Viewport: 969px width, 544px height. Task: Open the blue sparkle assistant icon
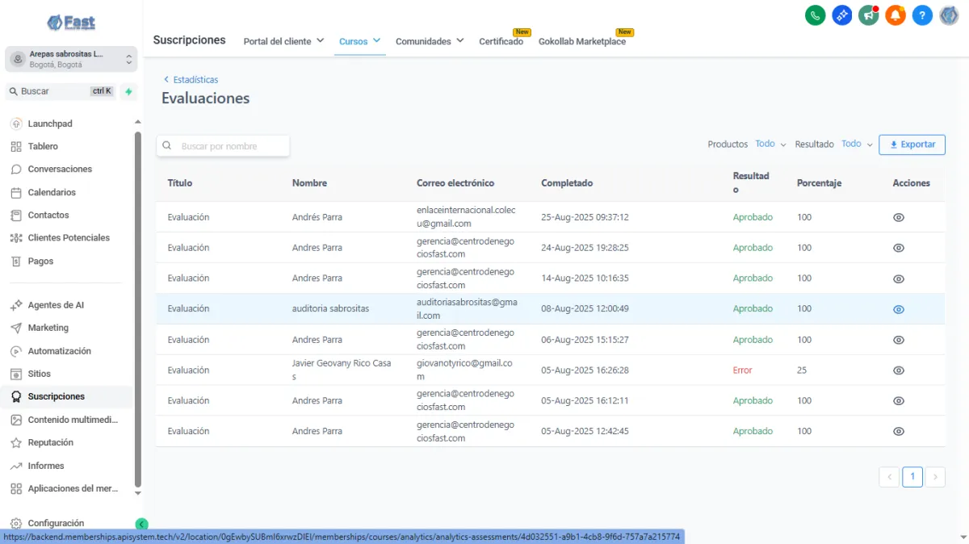842,15
